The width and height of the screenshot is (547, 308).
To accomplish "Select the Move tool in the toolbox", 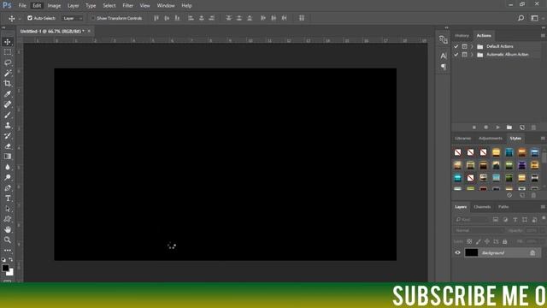I will click(8, 42).
